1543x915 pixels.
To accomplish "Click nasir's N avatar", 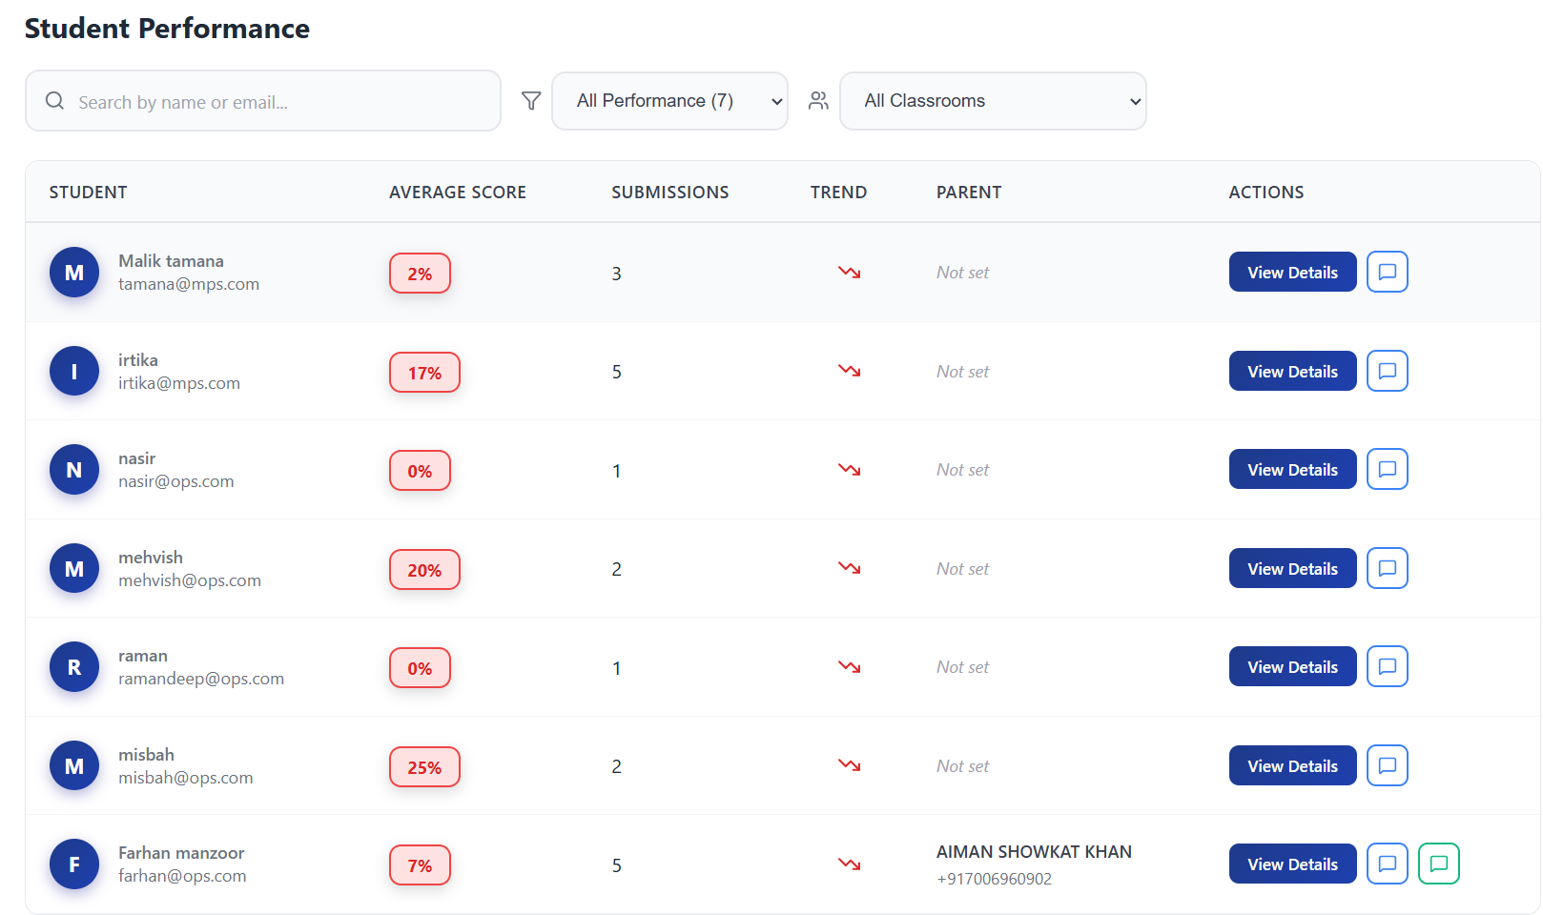I will click(x=74, y=470).
